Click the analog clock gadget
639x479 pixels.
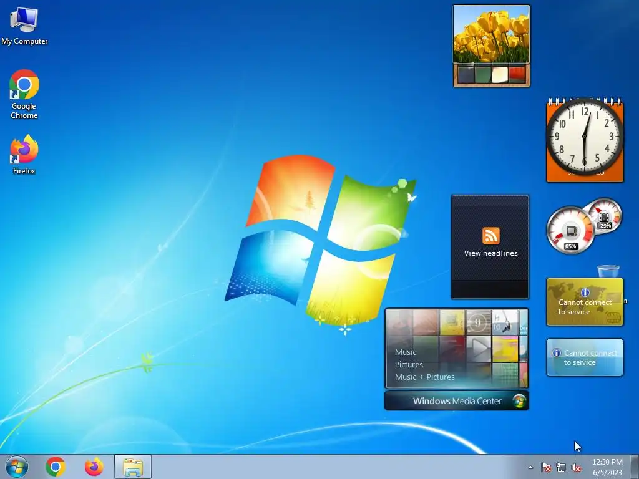pos(585,137)
